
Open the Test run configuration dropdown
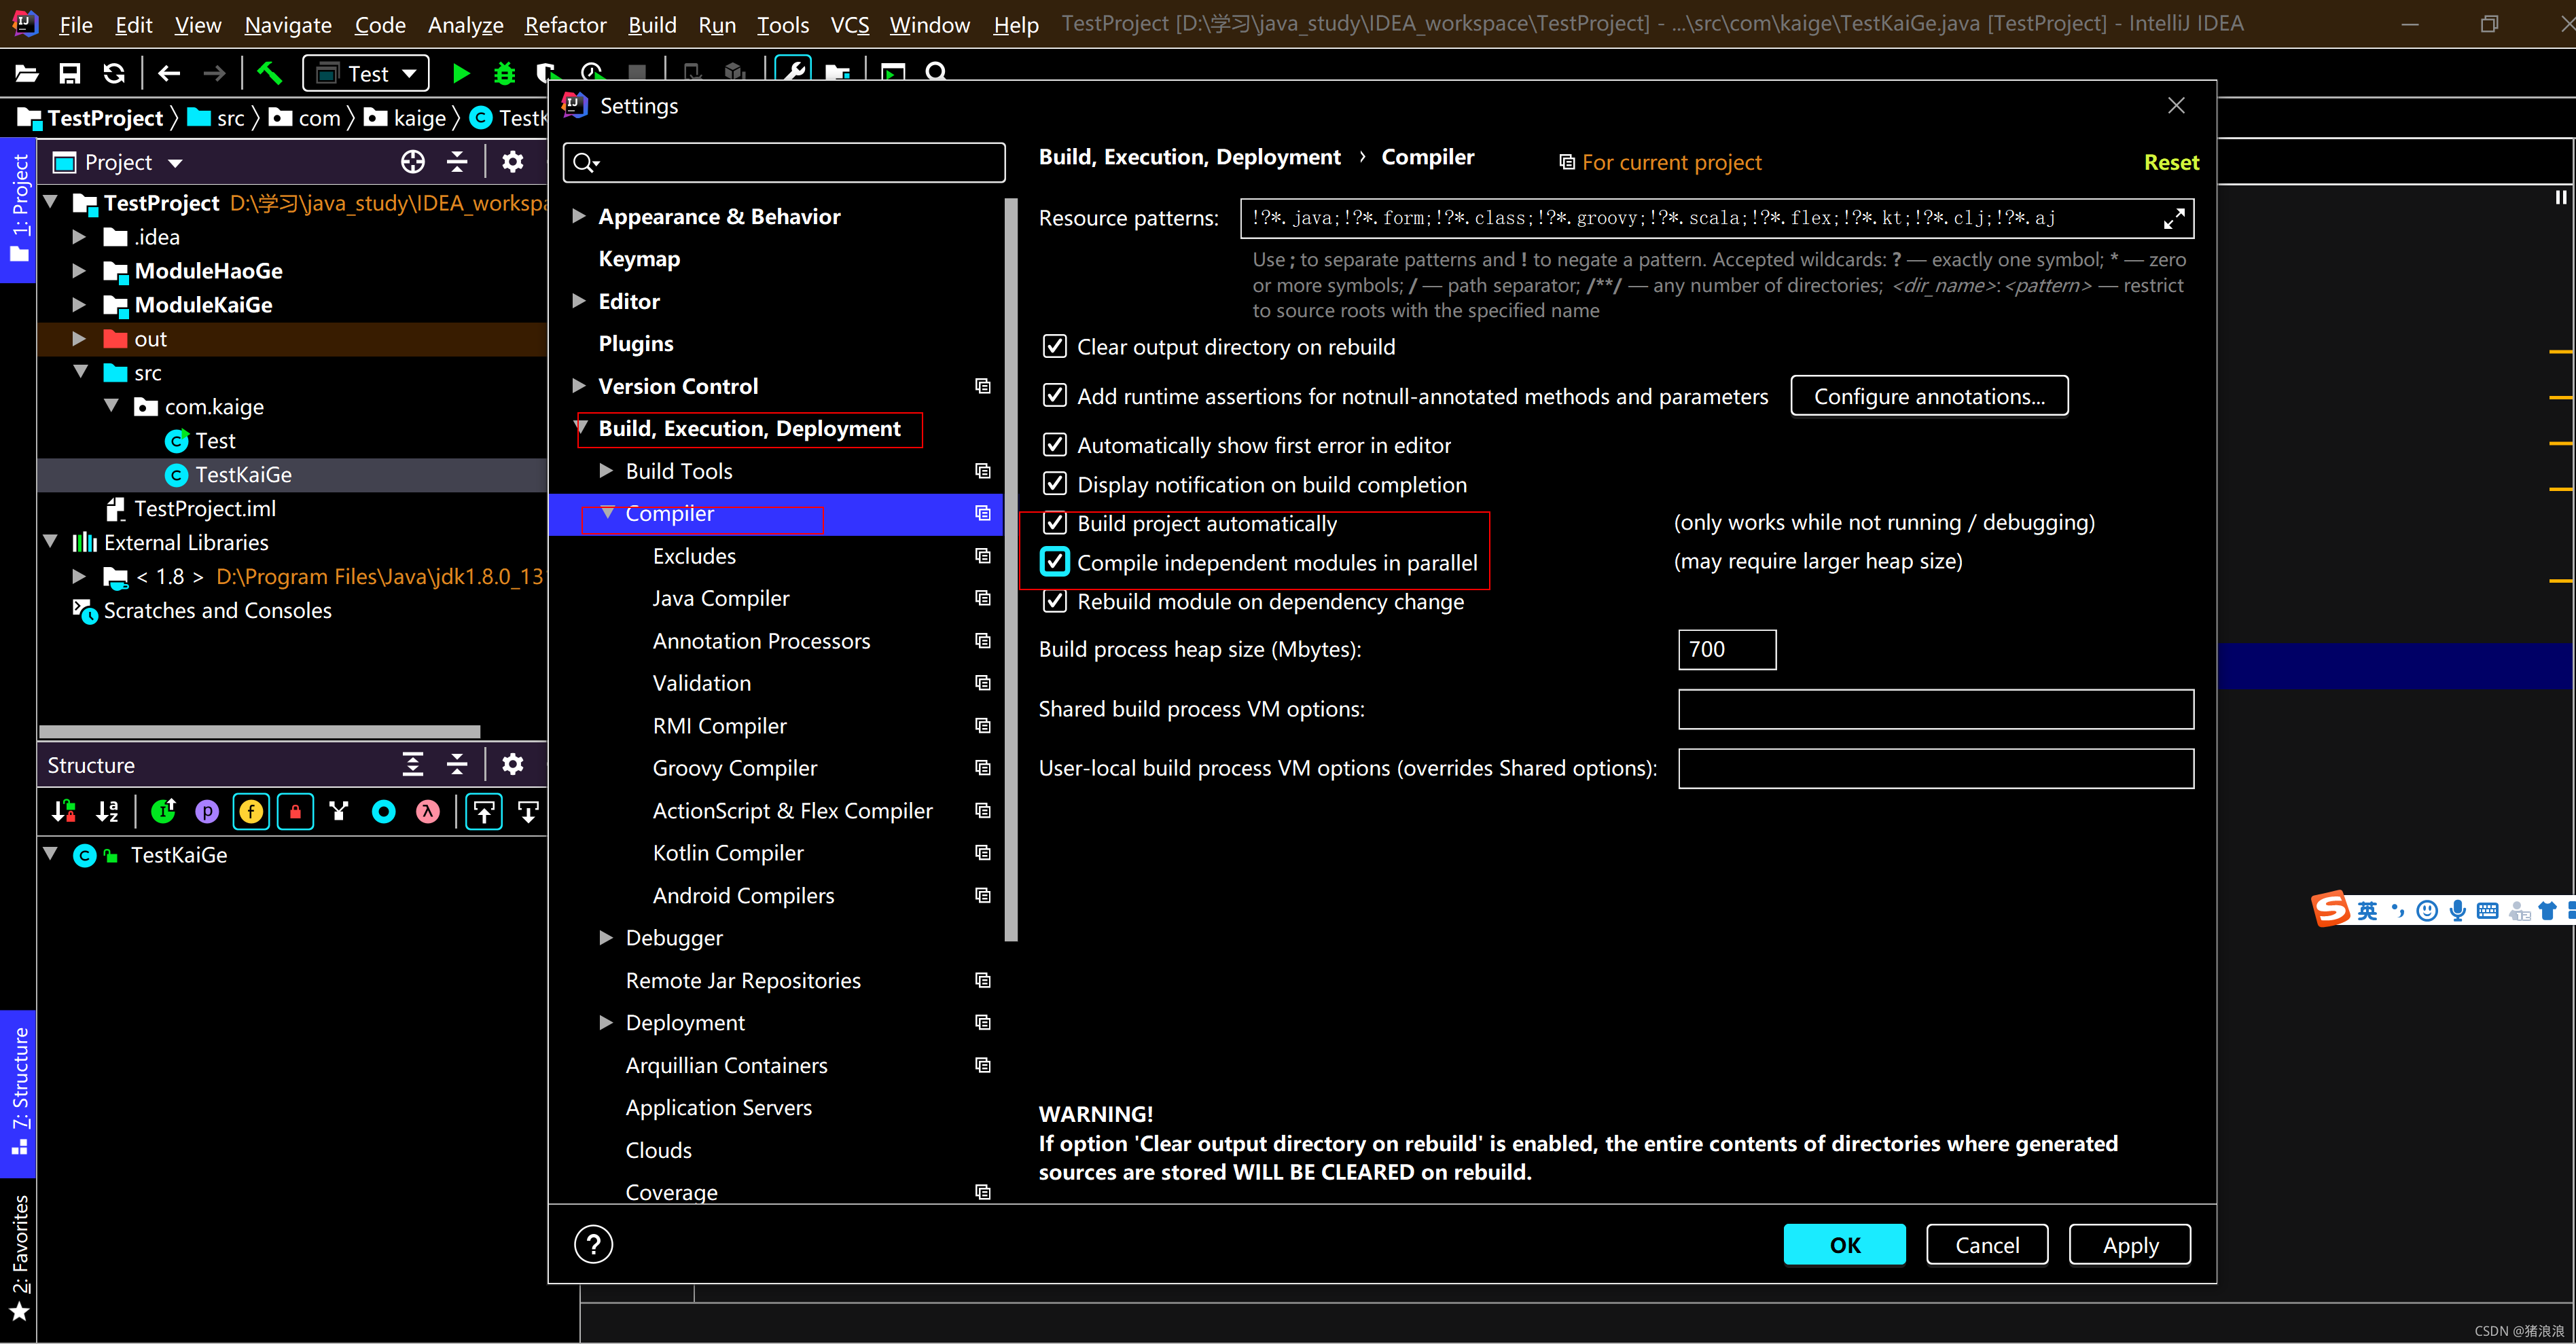(366, 73)
